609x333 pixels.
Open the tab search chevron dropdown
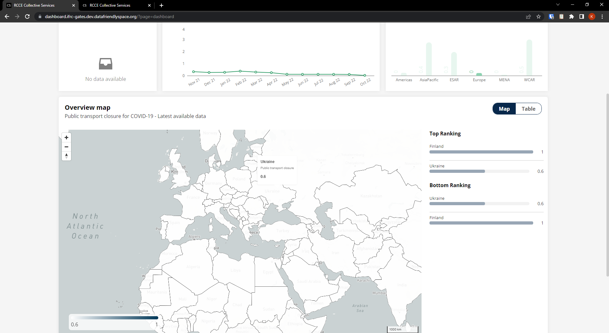click(x=558, y=4)
